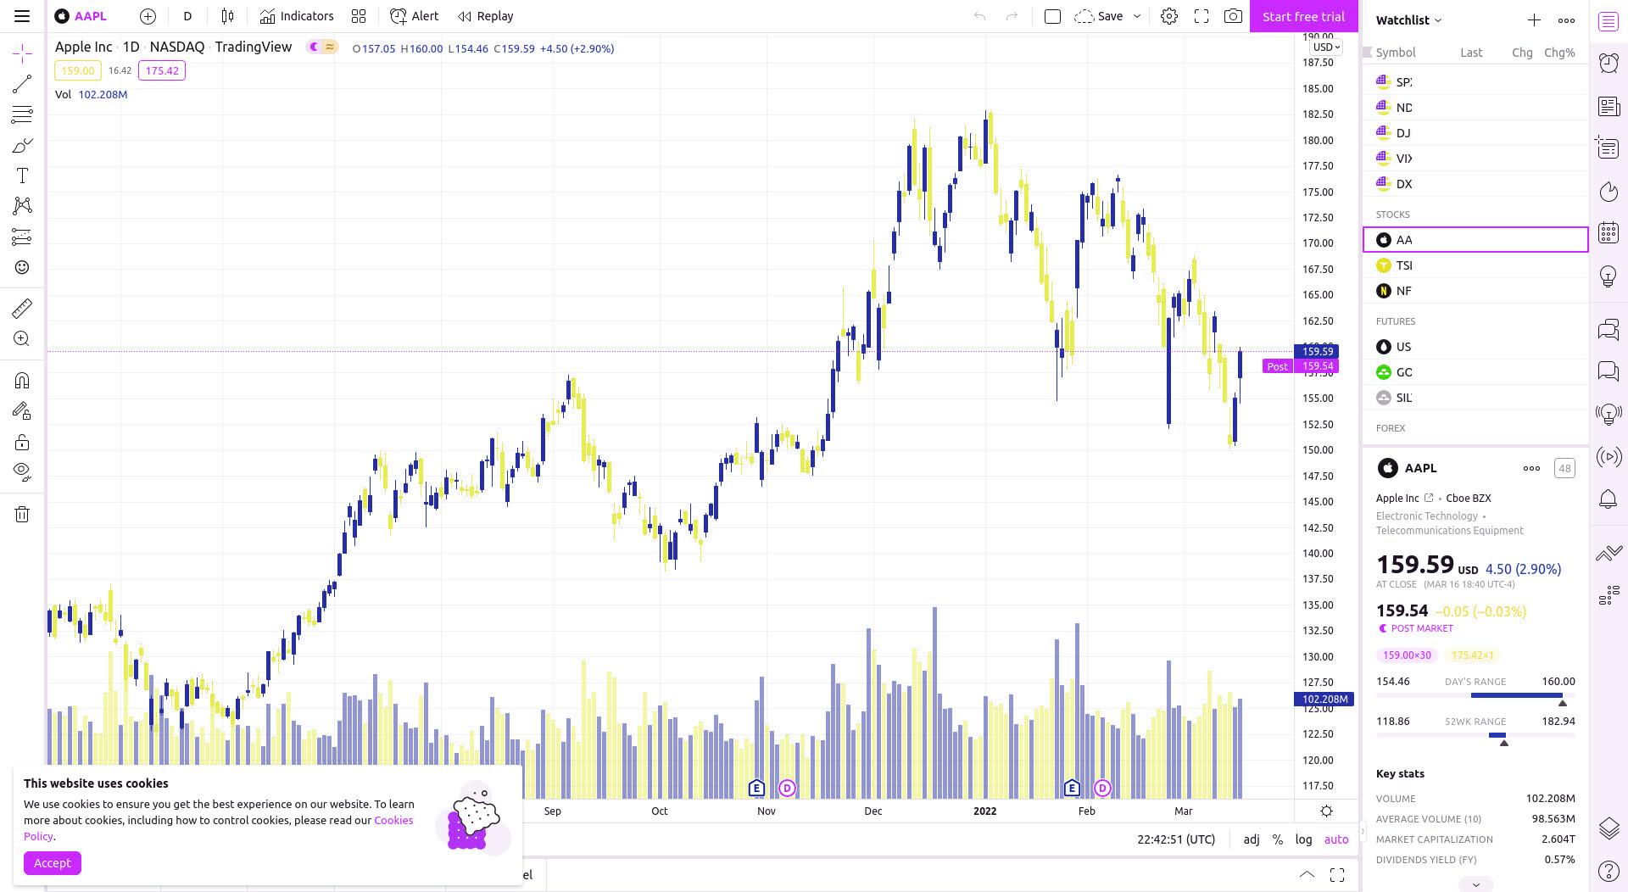Image resolution: width=1628 pixels, height=892 pixels.
Task: Accept the cookies notice
Action: [53, 863]
